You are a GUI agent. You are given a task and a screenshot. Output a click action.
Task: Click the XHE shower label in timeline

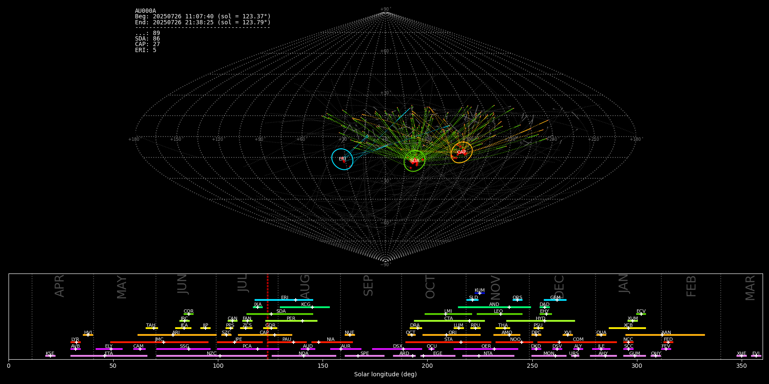[x=741, y=354]
